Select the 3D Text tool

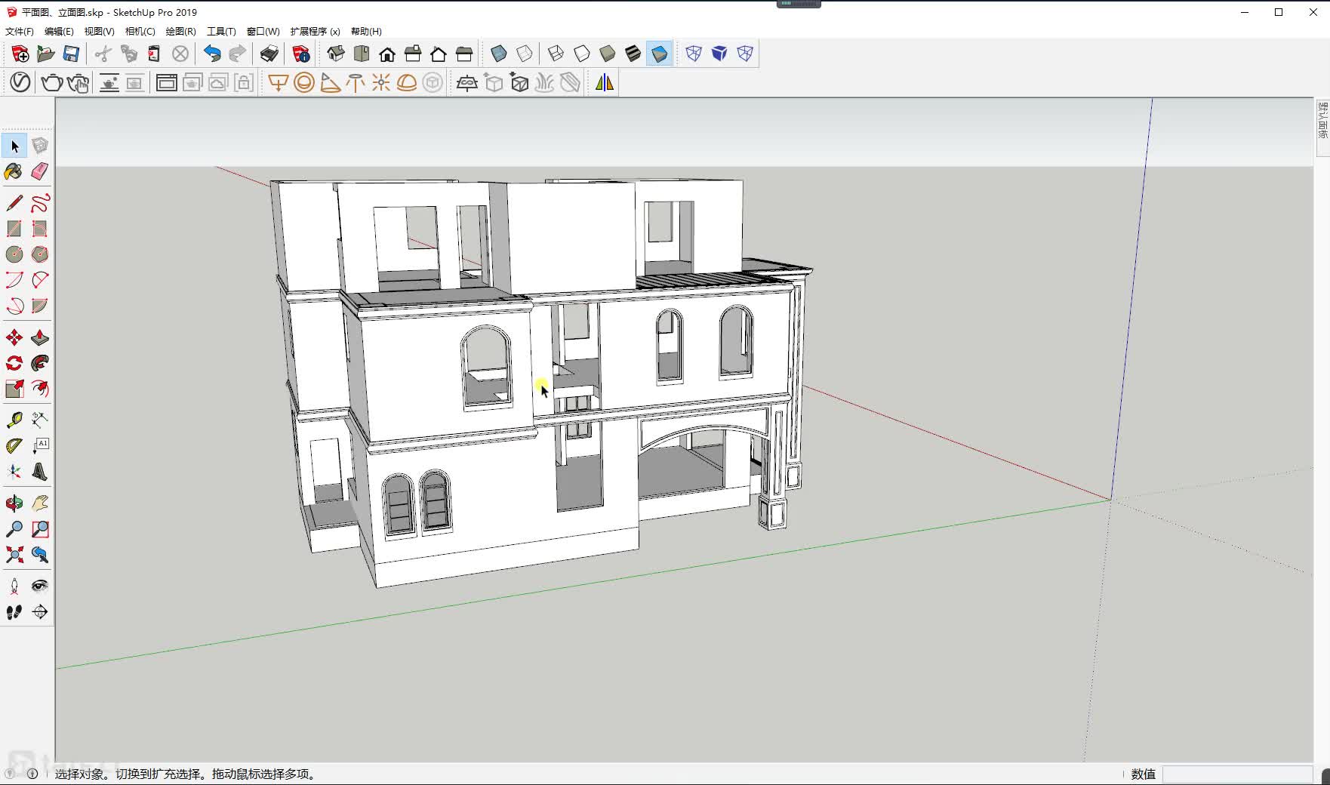point(40,472)
